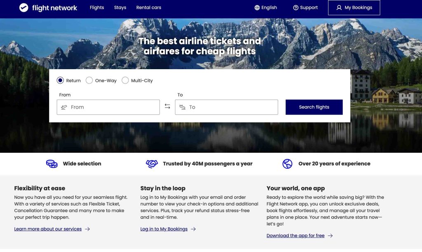Select the Return trip radio button
Viewport: 422px width, 252px height.
[x=60, y=80]
